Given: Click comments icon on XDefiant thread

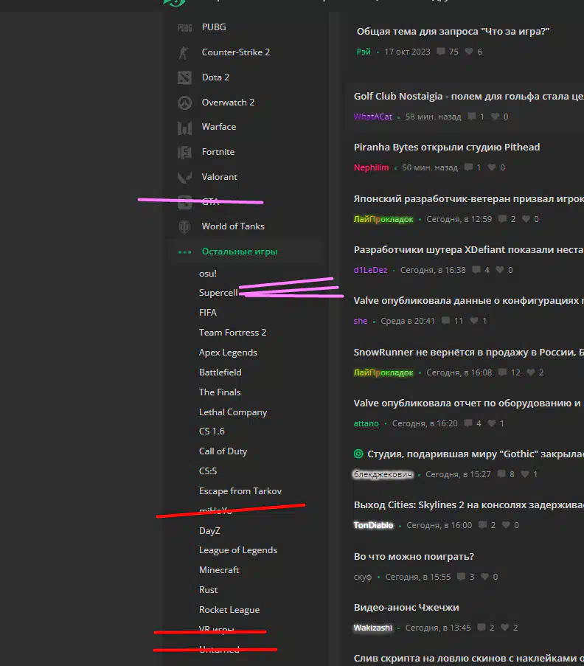Looking at the screenshot, I should (476, 270).
